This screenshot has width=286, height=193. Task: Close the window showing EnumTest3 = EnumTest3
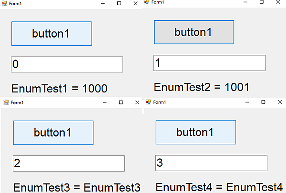click(137, 102)
